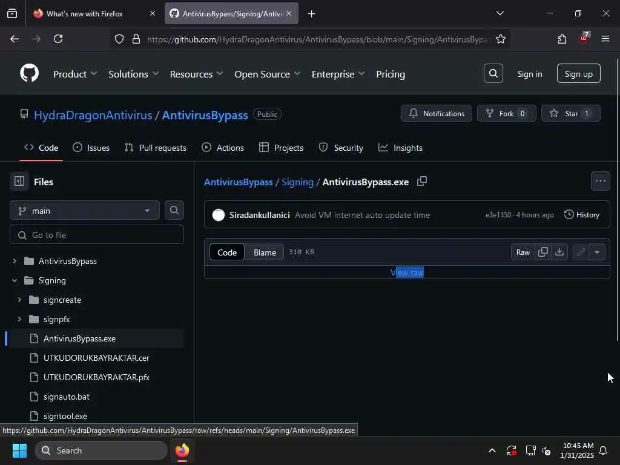Screen dimensions: 620x465
Task: Click the file tree search icon
Action: pyautogui.click(x=174, y=210)
